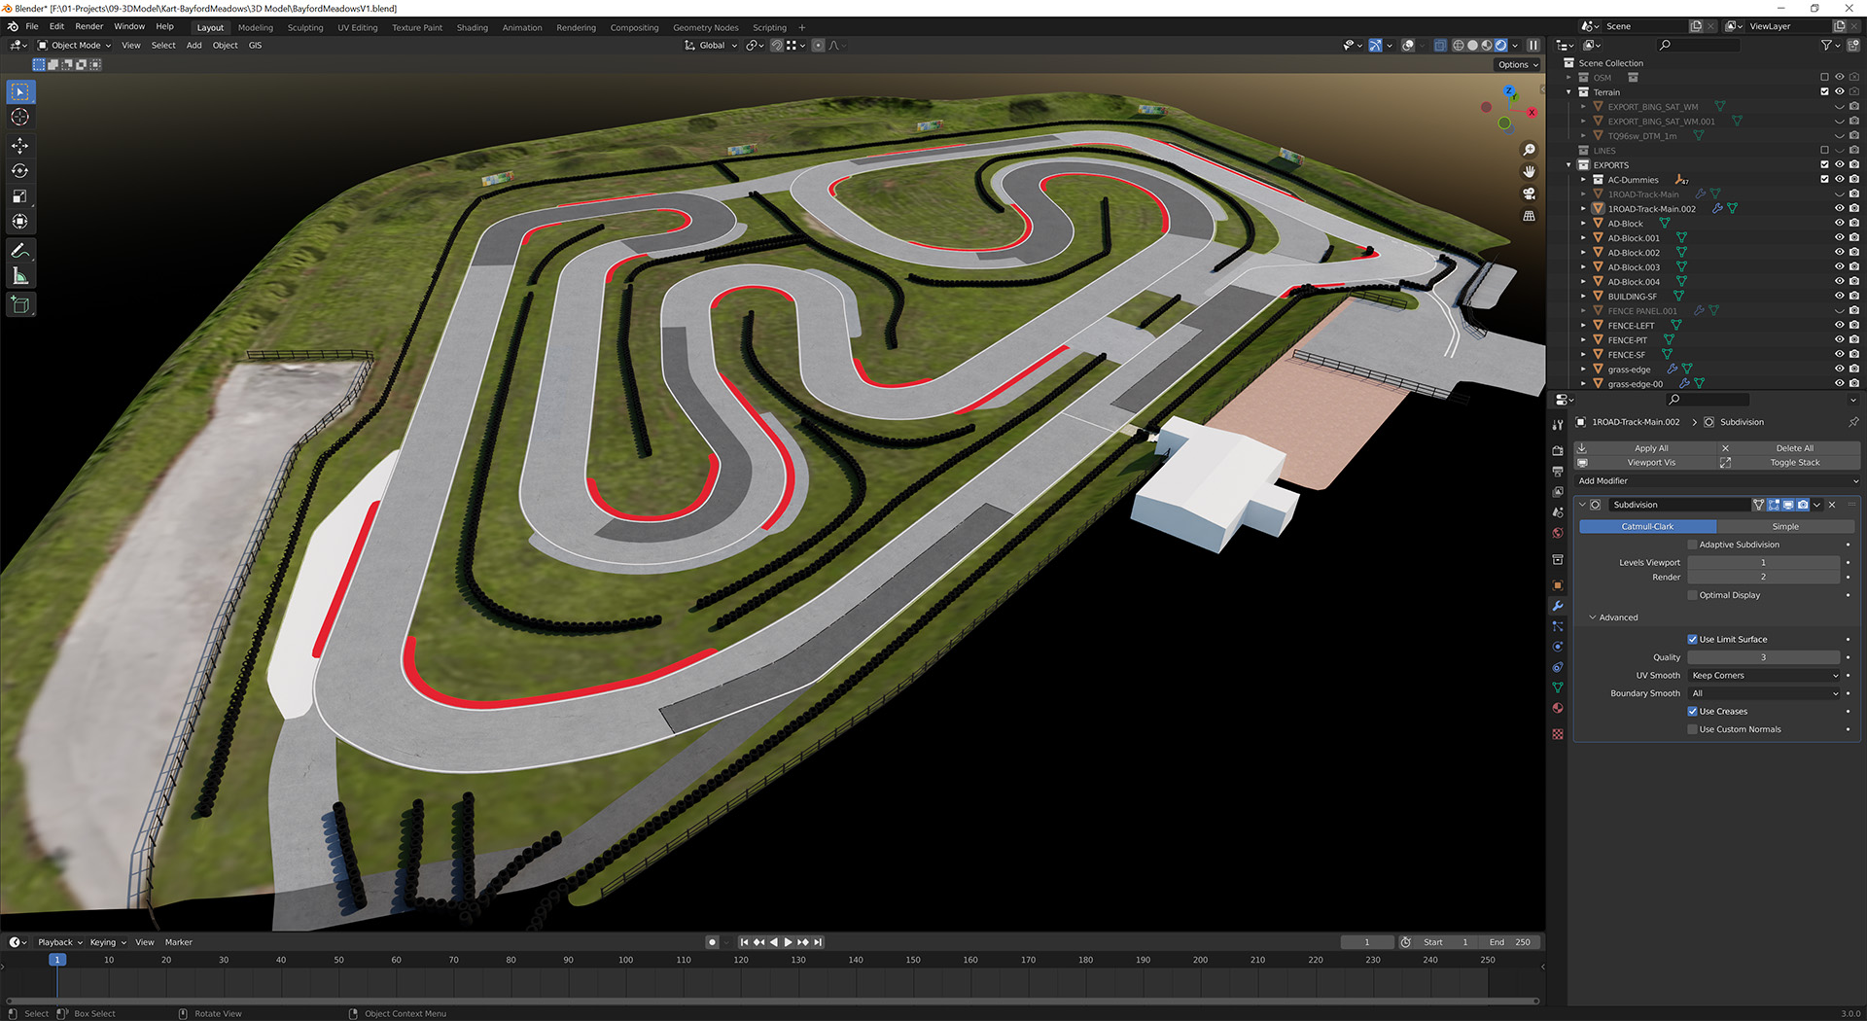Select the Annotate tool
The height and width of the screenshot is (1021, 1867).
19,251
